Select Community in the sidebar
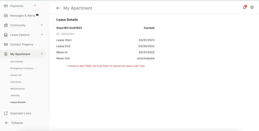259x131 pixels. [18, 25]
